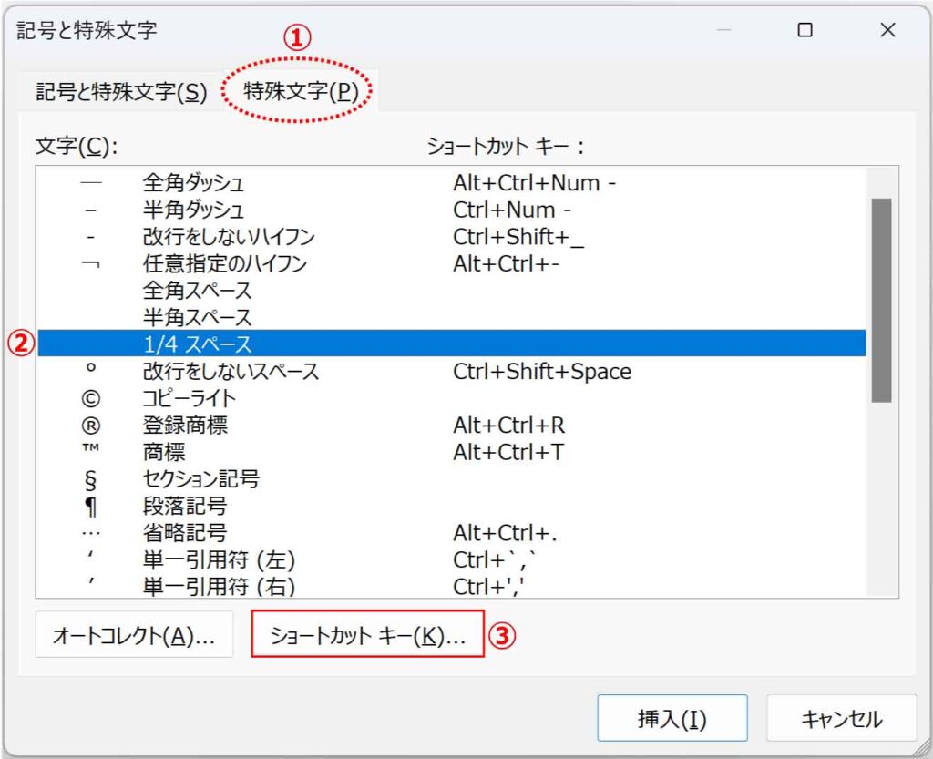Select the 半角ダッシュ row
This screenshot has height=759, width=933.
click(x=452, y=210)
